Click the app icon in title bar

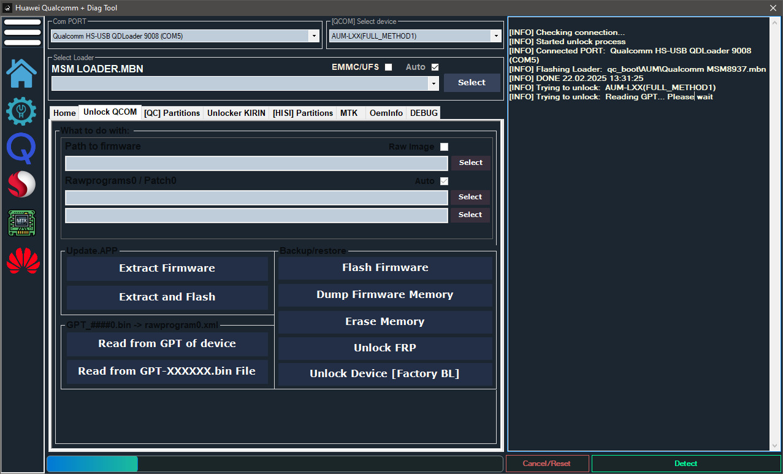7,8
